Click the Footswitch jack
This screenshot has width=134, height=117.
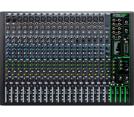126,22
